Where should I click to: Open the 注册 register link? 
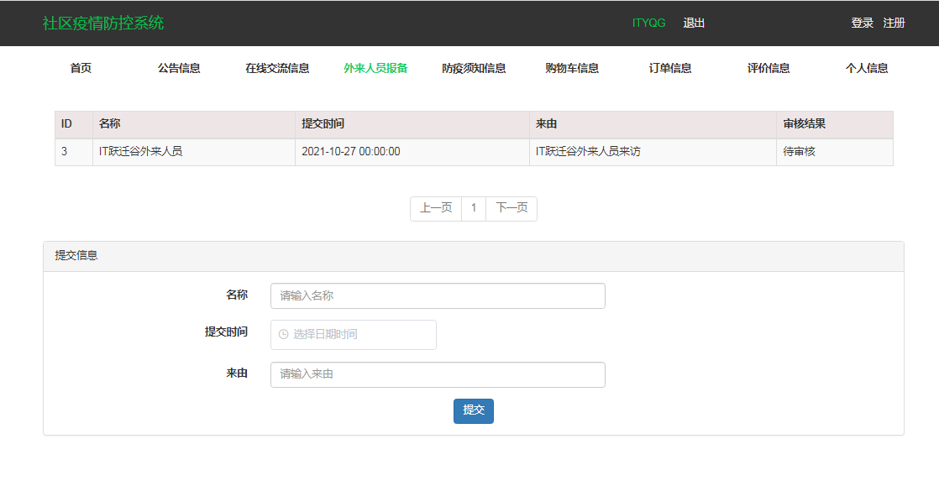click(x=894, y=23)
